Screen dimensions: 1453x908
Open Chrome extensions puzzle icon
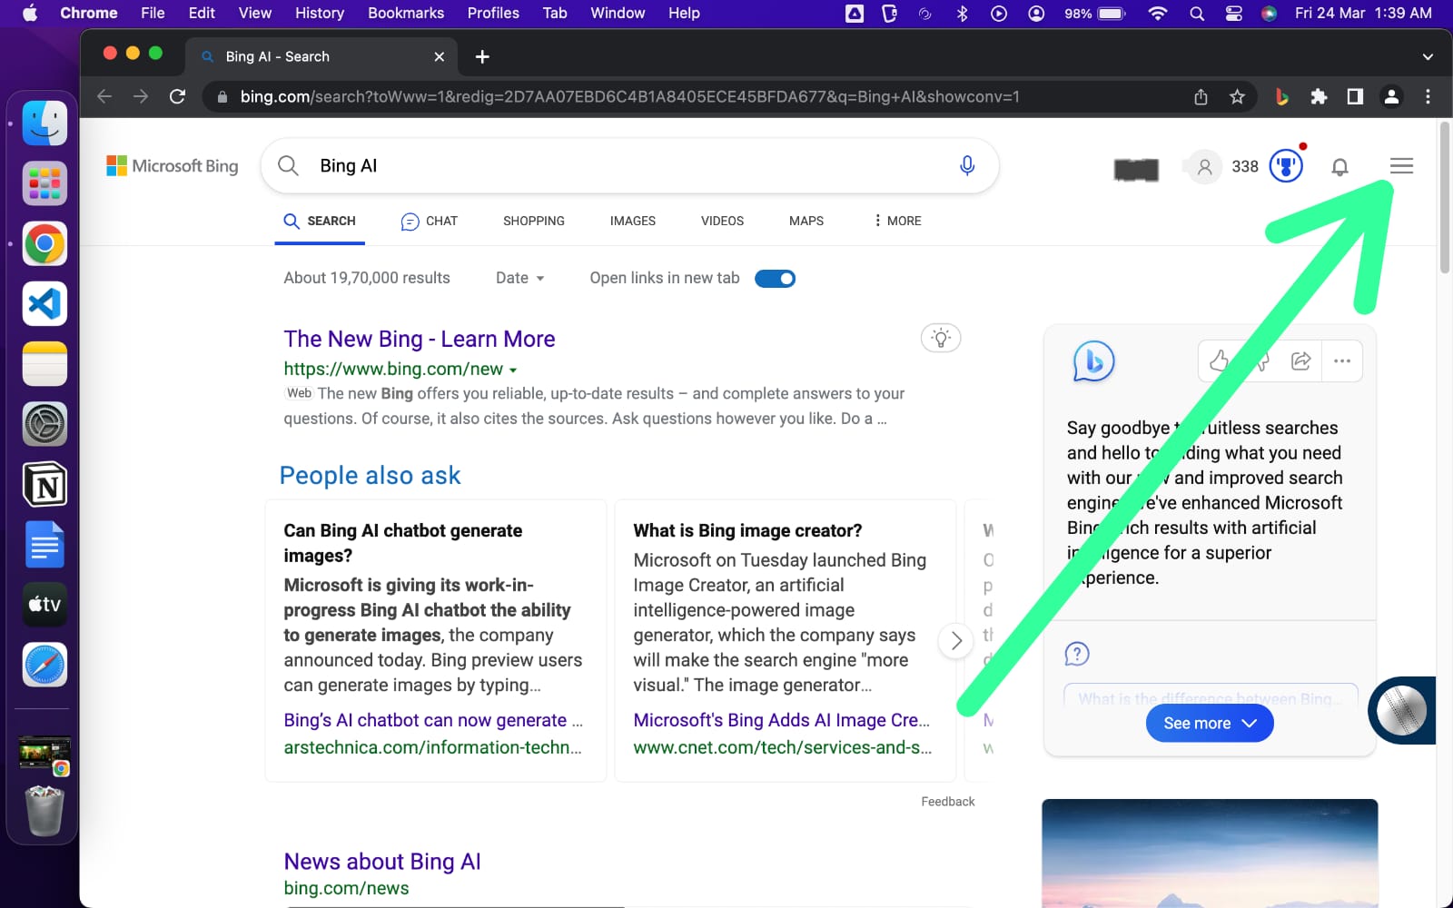pyautogui.click(x=1319, y=96)
